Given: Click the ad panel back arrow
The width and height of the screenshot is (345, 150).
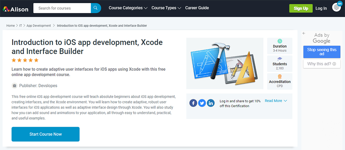Looking at the screenshot, I should tap(304, 33).
